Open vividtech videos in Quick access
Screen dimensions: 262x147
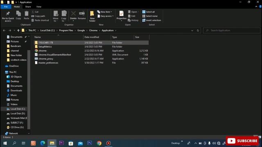pos(16,60)
